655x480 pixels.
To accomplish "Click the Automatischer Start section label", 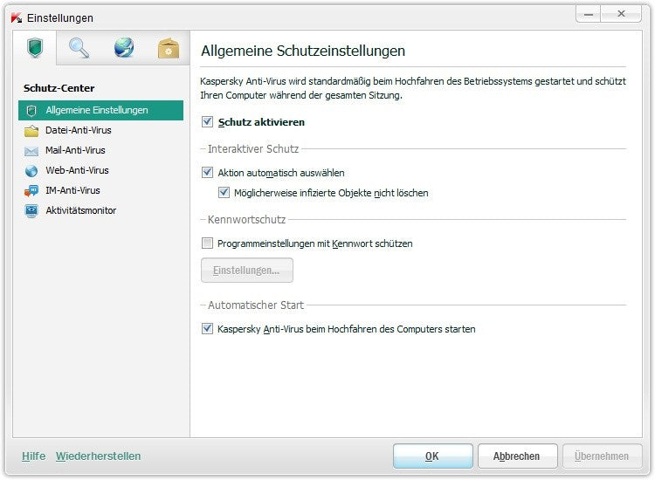I will [256, 305].
